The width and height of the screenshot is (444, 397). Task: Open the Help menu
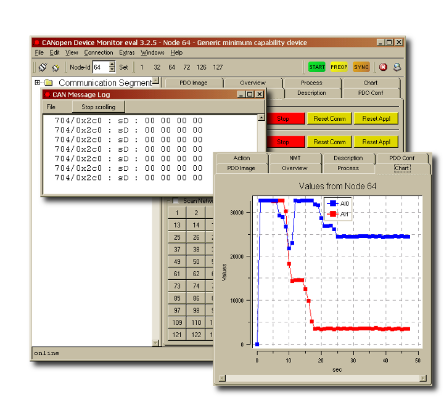tap(176, 52)
